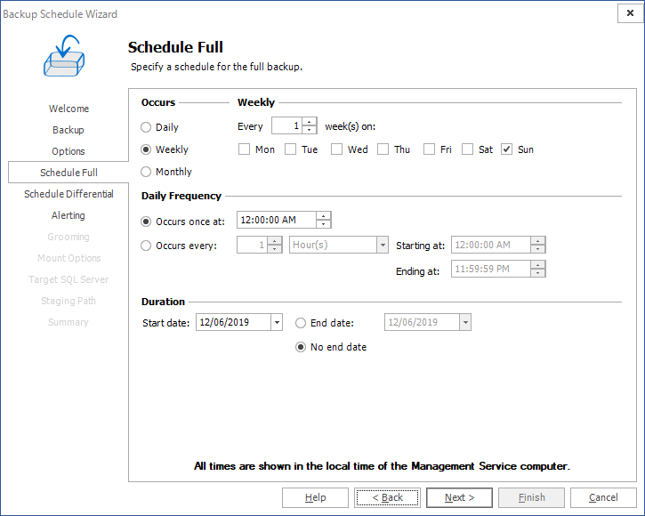Decrease the week(s) interval spinner down arrow
Screen dimensions: 645x516
(310, 130)
